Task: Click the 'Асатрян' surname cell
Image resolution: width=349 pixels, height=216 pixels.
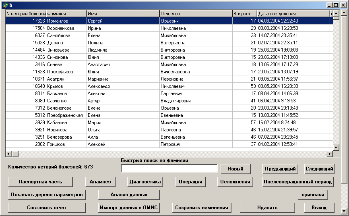Action: (x=66, y=79)
